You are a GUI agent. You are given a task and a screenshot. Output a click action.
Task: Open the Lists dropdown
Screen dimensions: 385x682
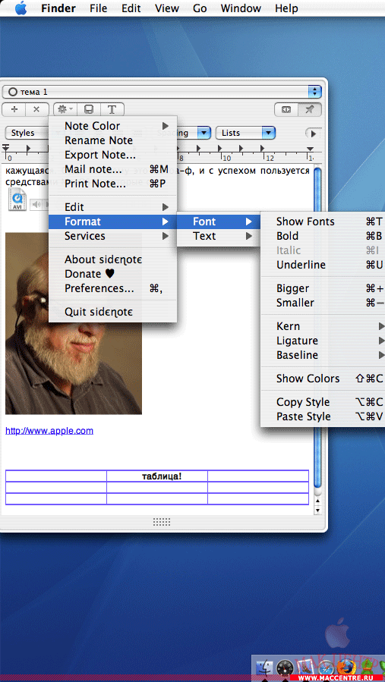245,133
